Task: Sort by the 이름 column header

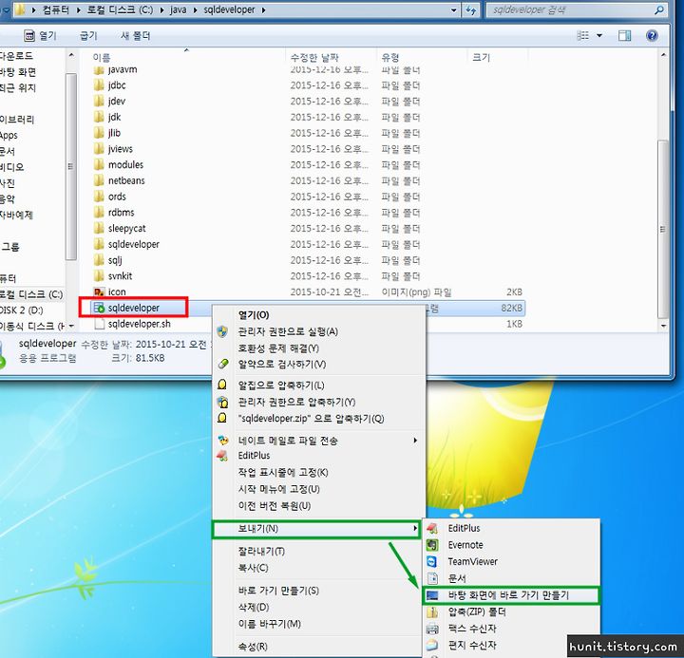Action: tap(102, 57)
